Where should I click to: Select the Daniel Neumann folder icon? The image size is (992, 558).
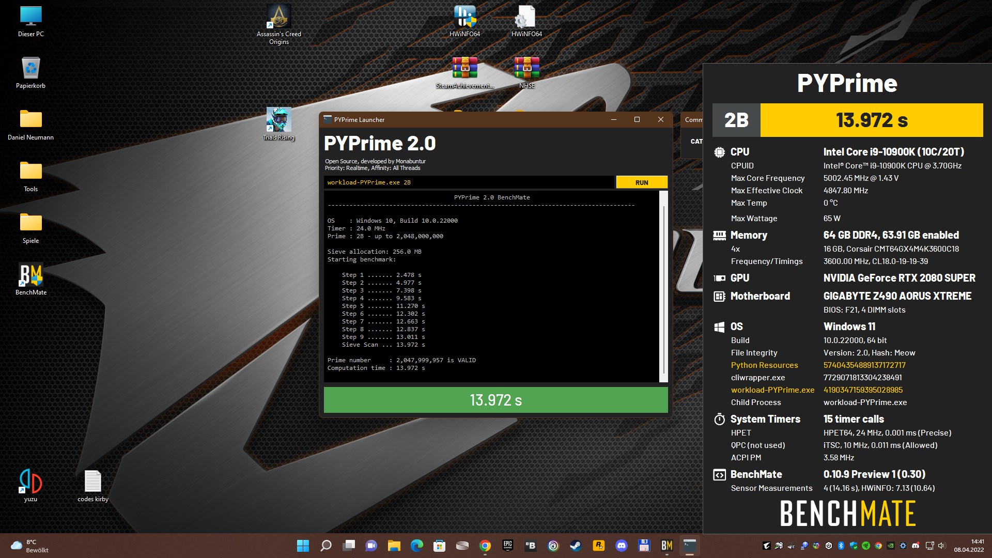point(31,125)
